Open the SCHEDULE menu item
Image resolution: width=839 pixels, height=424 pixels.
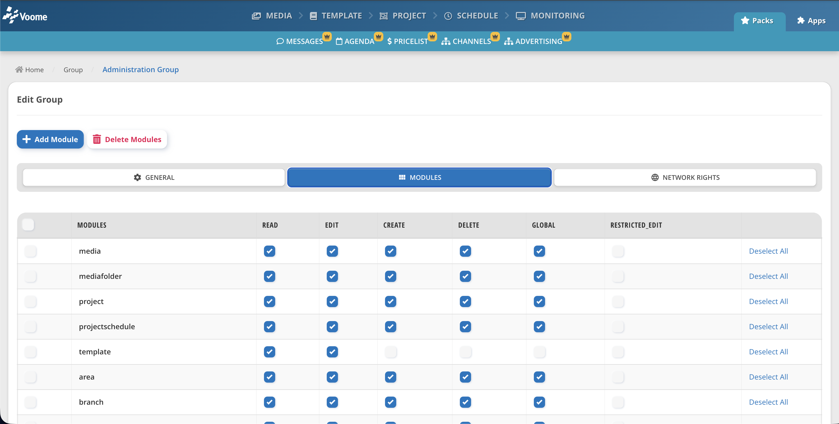[x=471, y=16]
